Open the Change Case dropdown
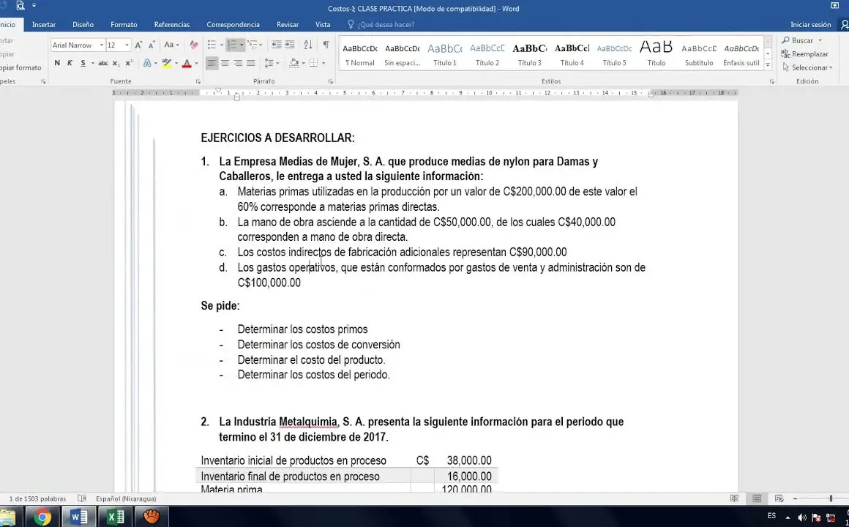The image size is (849, 527). (x=172, y=45)
